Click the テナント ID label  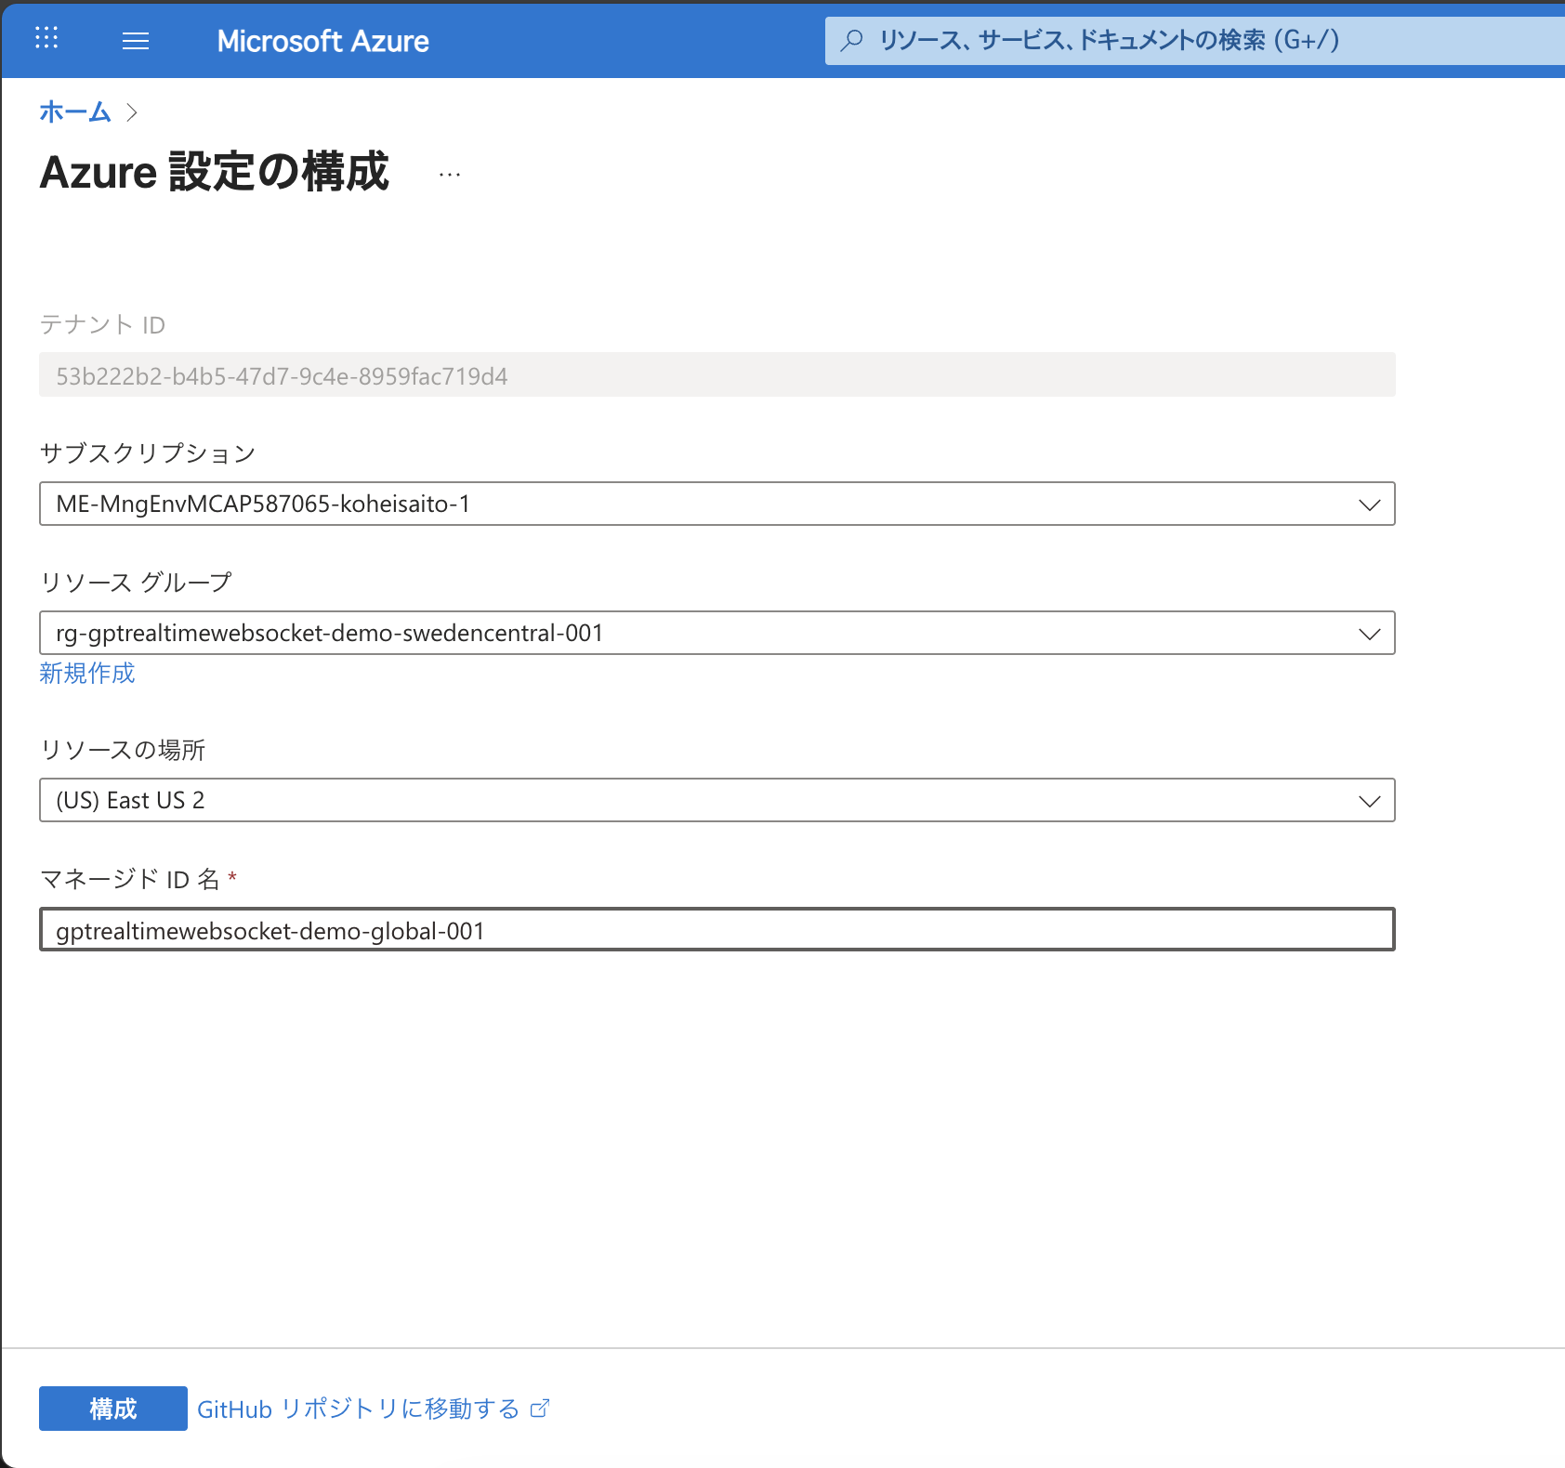[102, 324]
